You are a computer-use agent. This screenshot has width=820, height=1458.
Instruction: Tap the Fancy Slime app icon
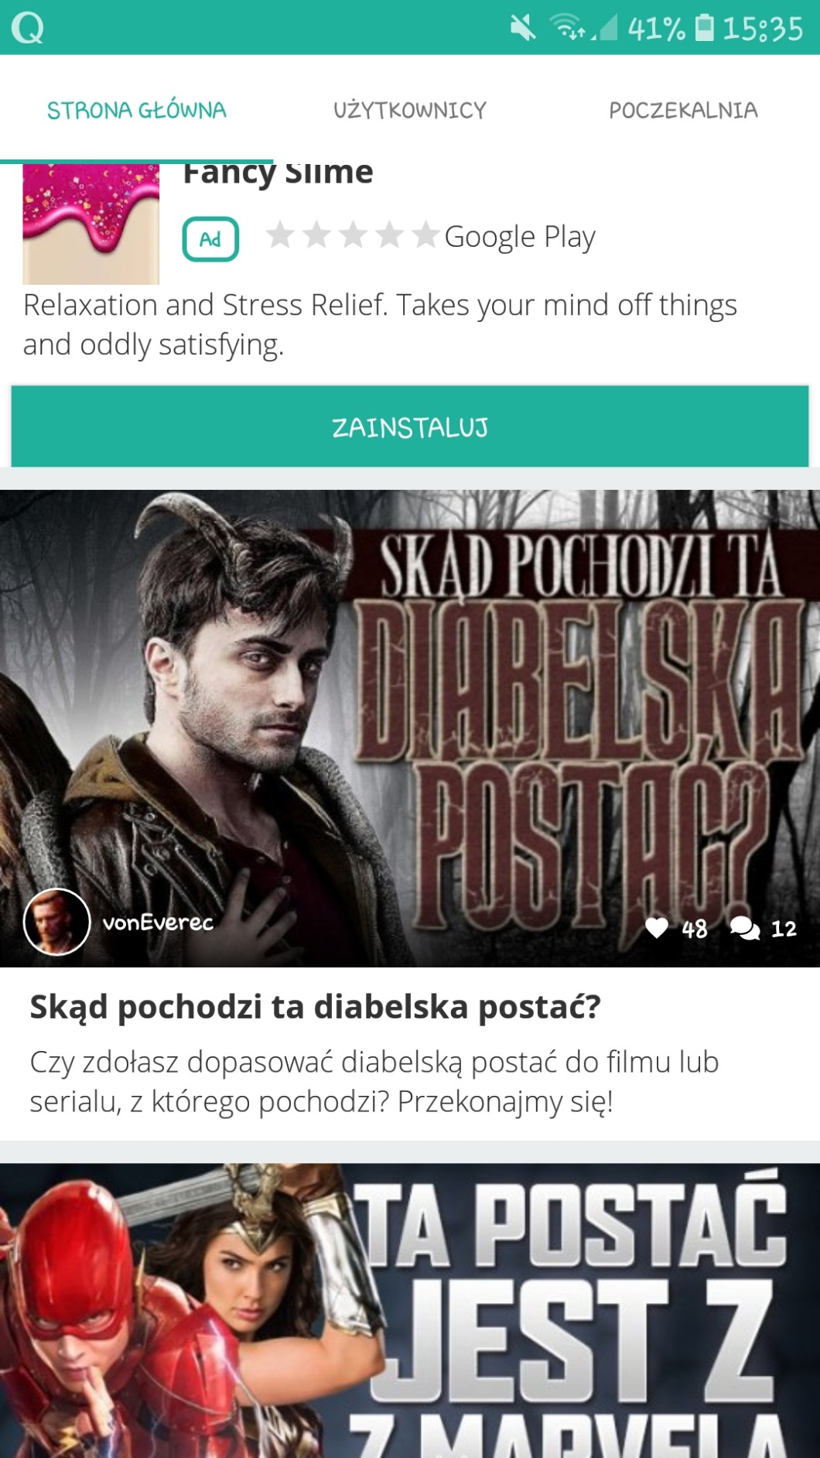click(91, 224)
